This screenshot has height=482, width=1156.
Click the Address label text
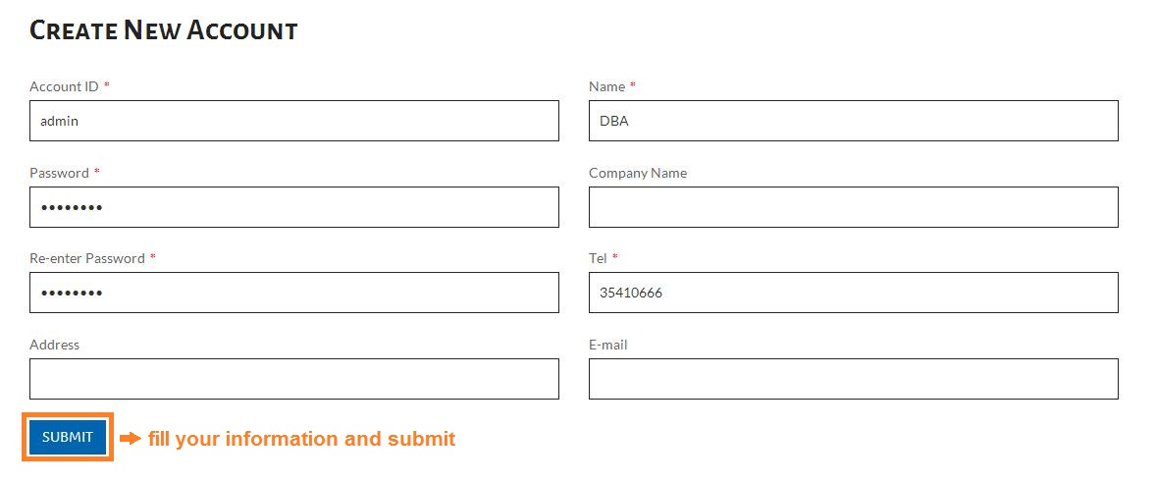coord(55,345)
